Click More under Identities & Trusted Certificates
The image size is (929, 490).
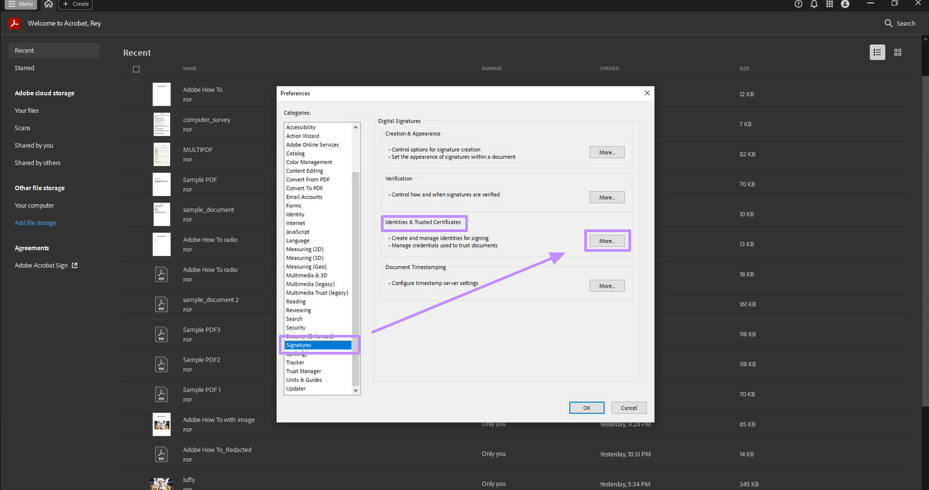point(607,241)
